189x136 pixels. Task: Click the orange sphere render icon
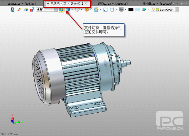tap(87, 10)
